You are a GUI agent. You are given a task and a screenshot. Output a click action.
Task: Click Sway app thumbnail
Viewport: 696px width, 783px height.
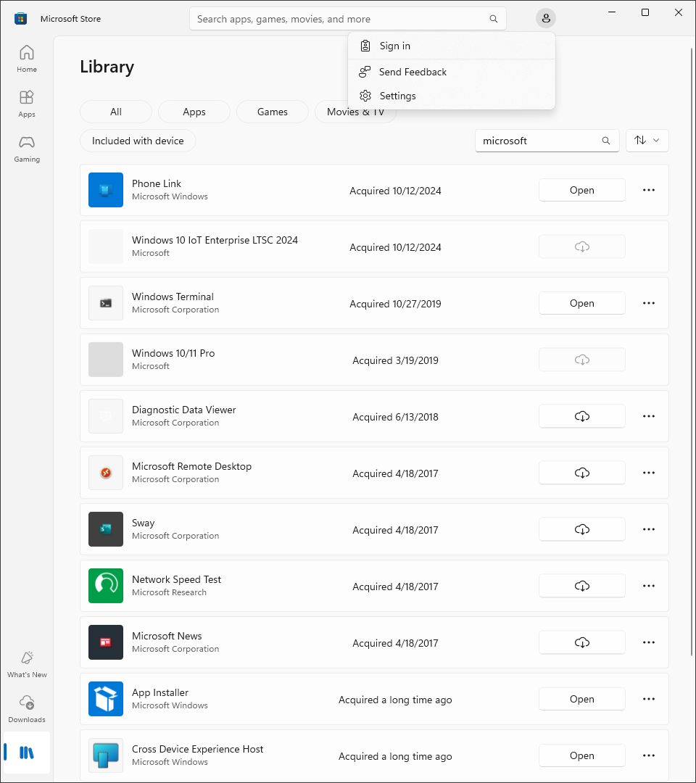pos(106,529)
